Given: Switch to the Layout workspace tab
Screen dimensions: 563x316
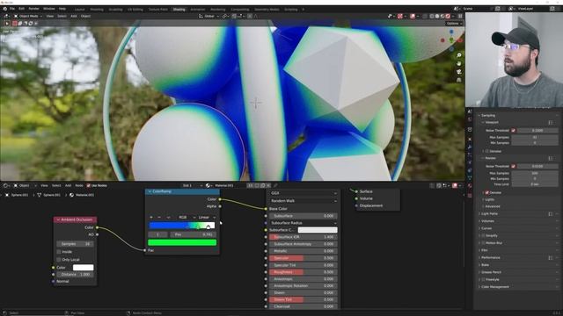Looking at the screenshot, I should [x=80, y=10].
